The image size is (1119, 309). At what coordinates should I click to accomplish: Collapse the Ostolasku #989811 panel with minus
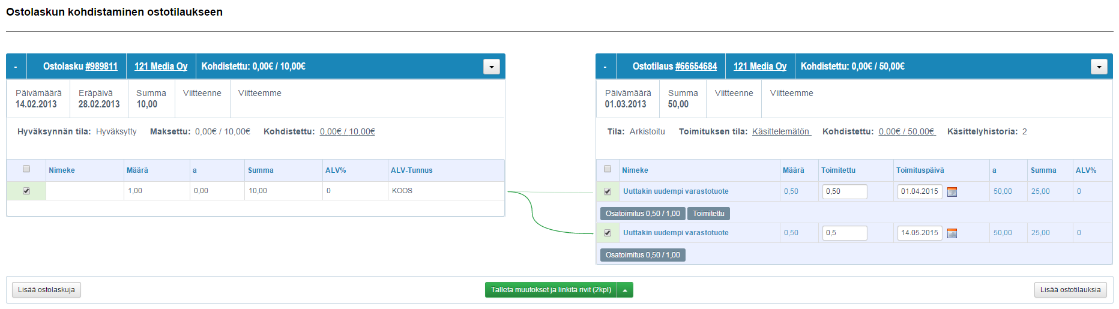[16, 67]
